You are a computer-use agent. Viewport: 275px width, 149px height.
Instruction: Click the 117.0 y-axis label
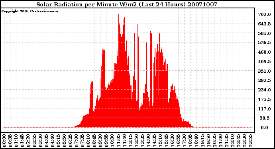[x=264, y=108]
